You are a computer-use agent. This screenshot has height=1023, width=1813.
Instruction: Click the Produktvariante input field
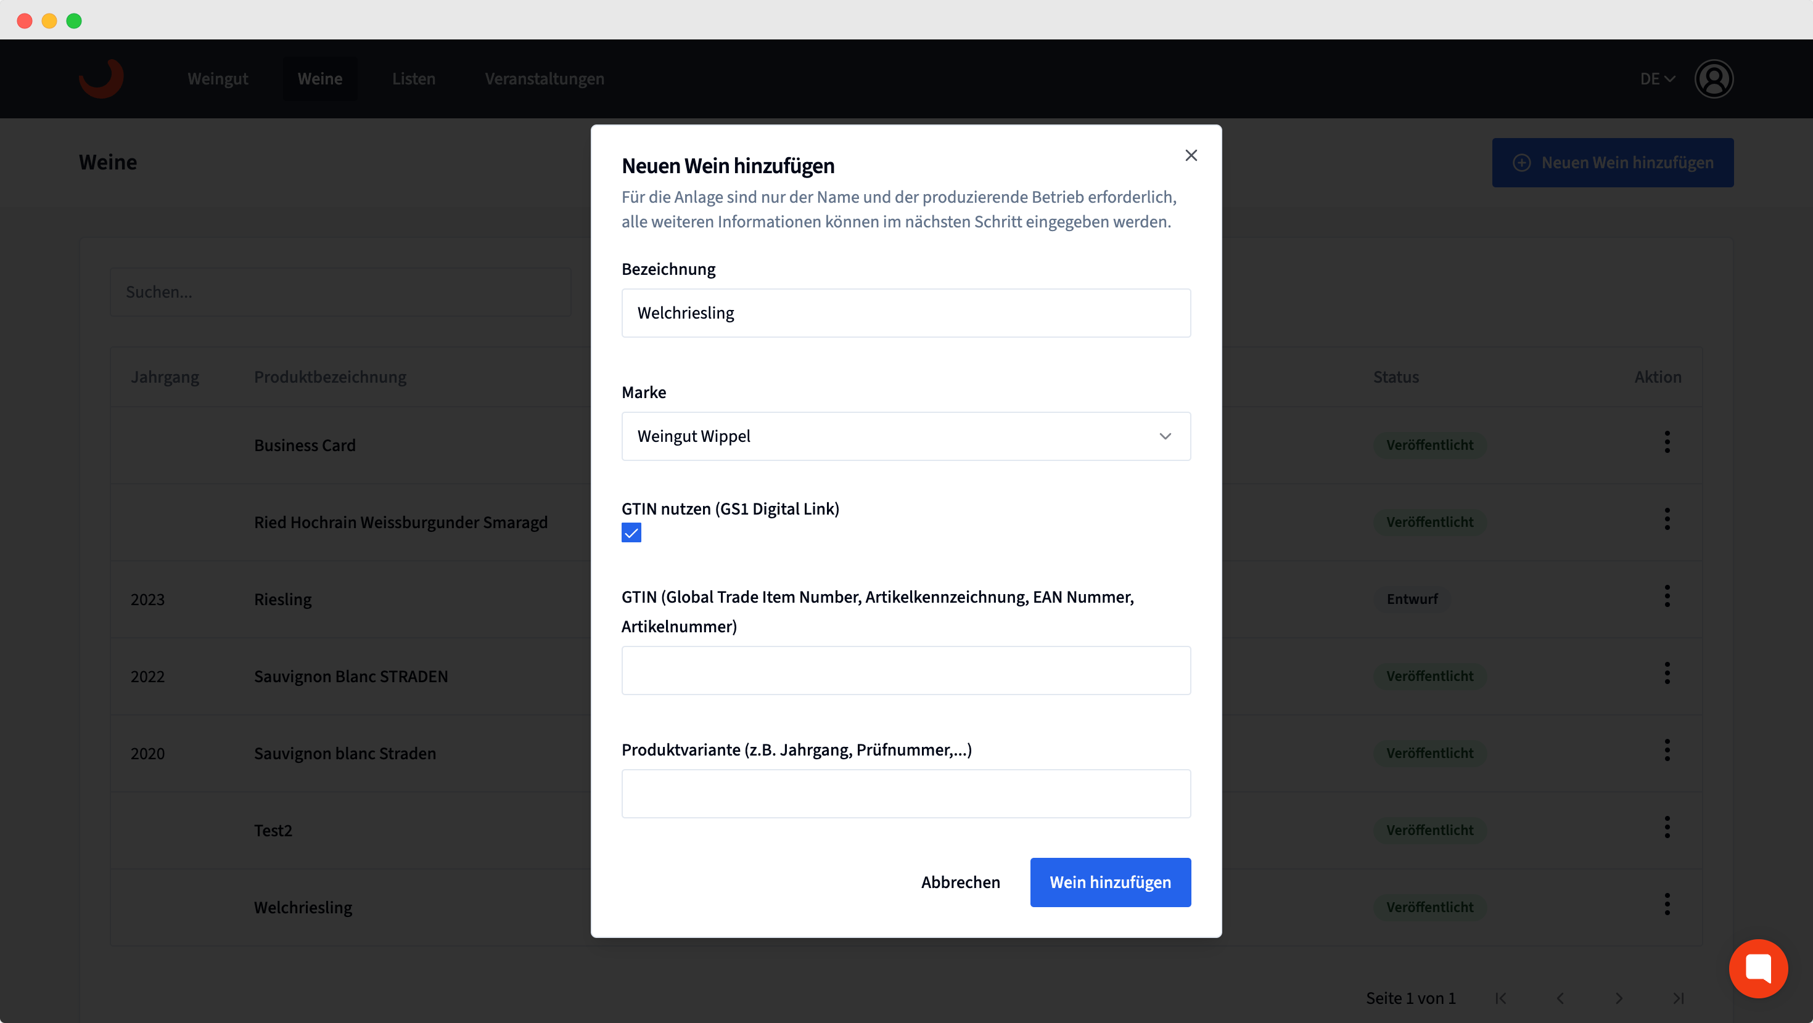coord(906,794)
